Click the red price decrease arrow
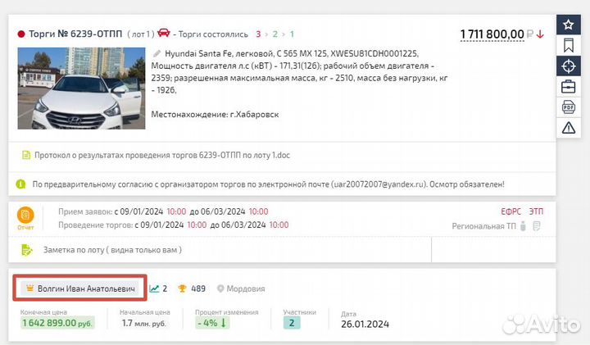Viewport: 590px width, 345px height. 540,34
